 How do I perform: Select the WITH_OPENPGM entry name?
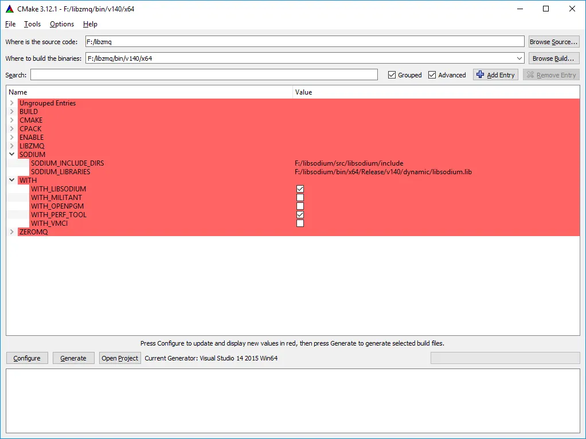(x=57, y=206)
